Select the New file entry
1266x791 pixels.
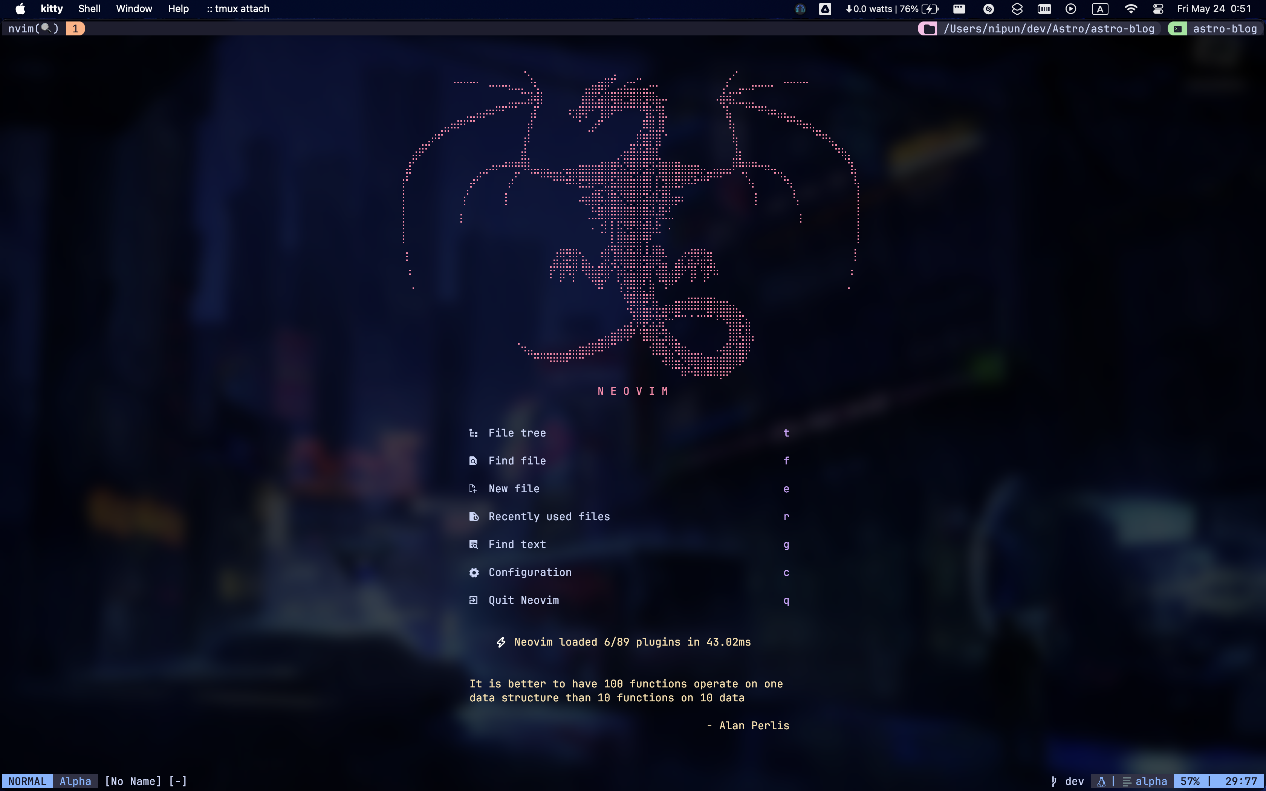[x=629, y=489]
